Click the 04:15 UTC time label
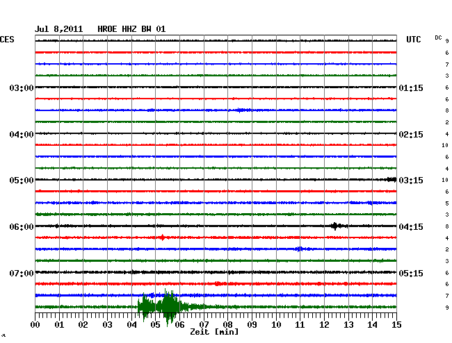Viewport: 452px width, 343px height. [411, 227]
